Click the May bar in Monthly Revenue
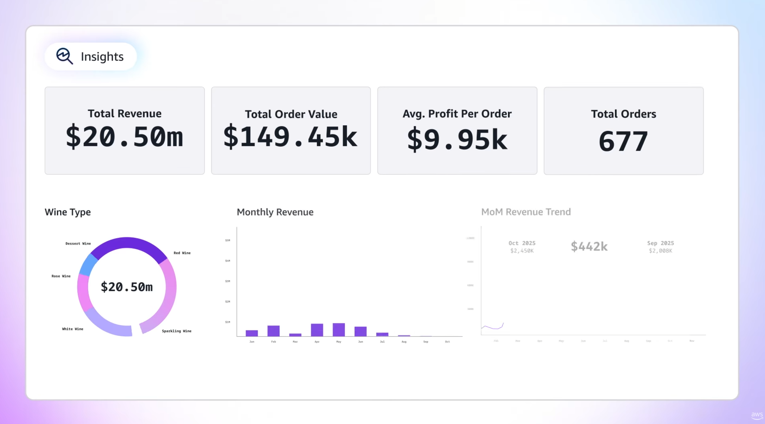The width and height of the screenshot is (765, 424). coord(339,330)
